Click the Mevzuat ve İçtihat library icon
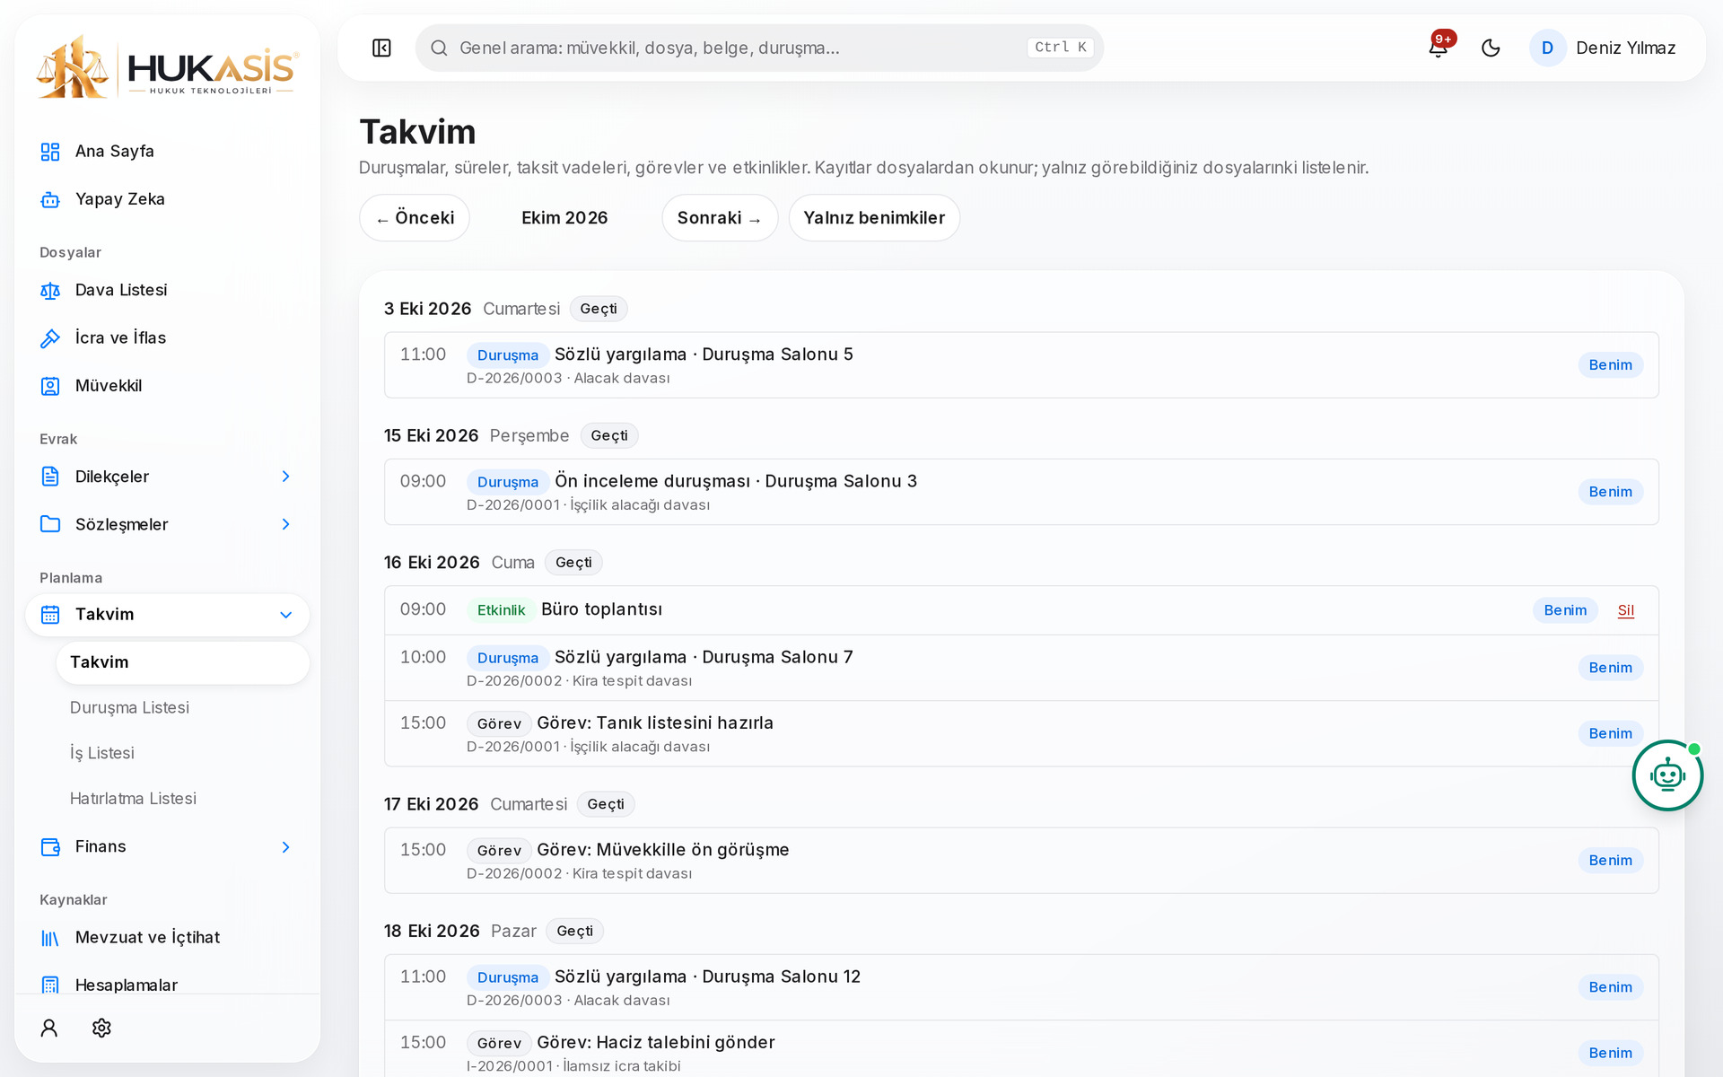Screen dimensions: 1723x1077 point(50,938)
